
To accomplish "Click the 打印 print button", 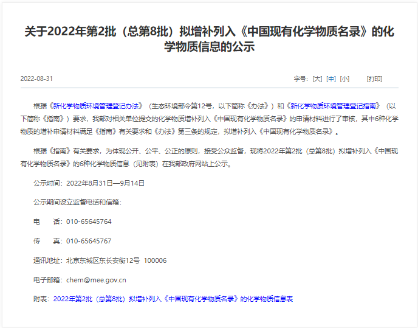I will tap(374, 79).
